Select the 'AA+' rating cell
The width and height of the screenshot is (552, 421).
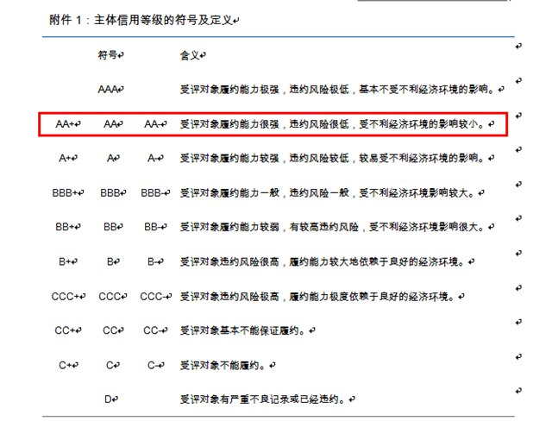[66, 124]
